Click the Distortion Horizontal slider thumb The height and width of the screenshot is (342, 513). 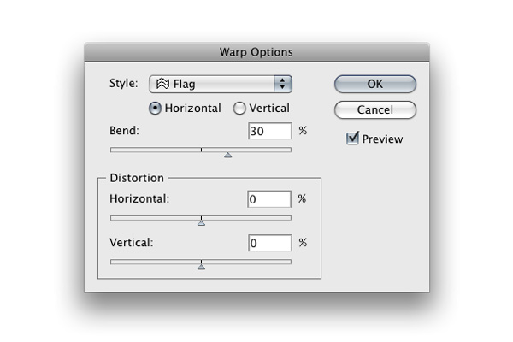201,222
